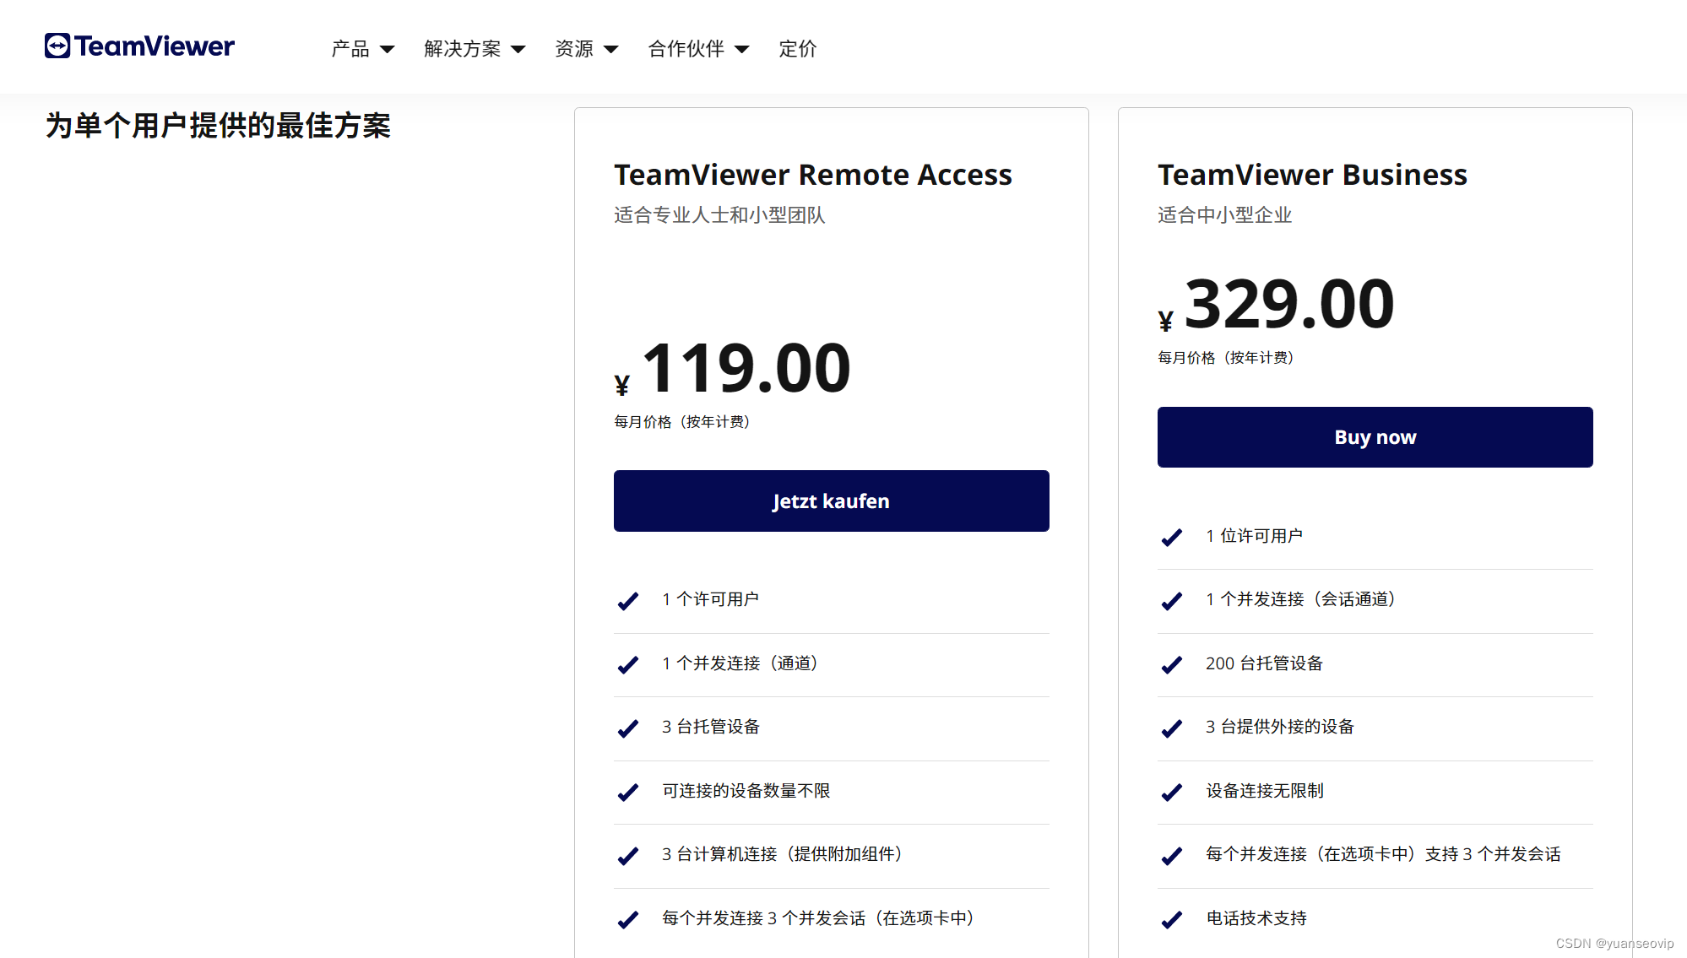Click checkmark beside 可连接的设备数量不限
1687x958 pixels.
(627, 792)
